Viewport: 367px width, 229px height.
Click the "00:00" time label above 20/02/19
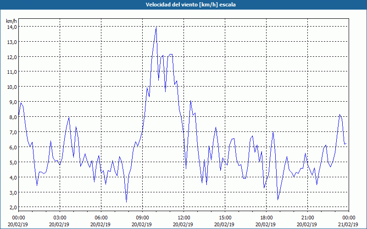coord(18,218)
